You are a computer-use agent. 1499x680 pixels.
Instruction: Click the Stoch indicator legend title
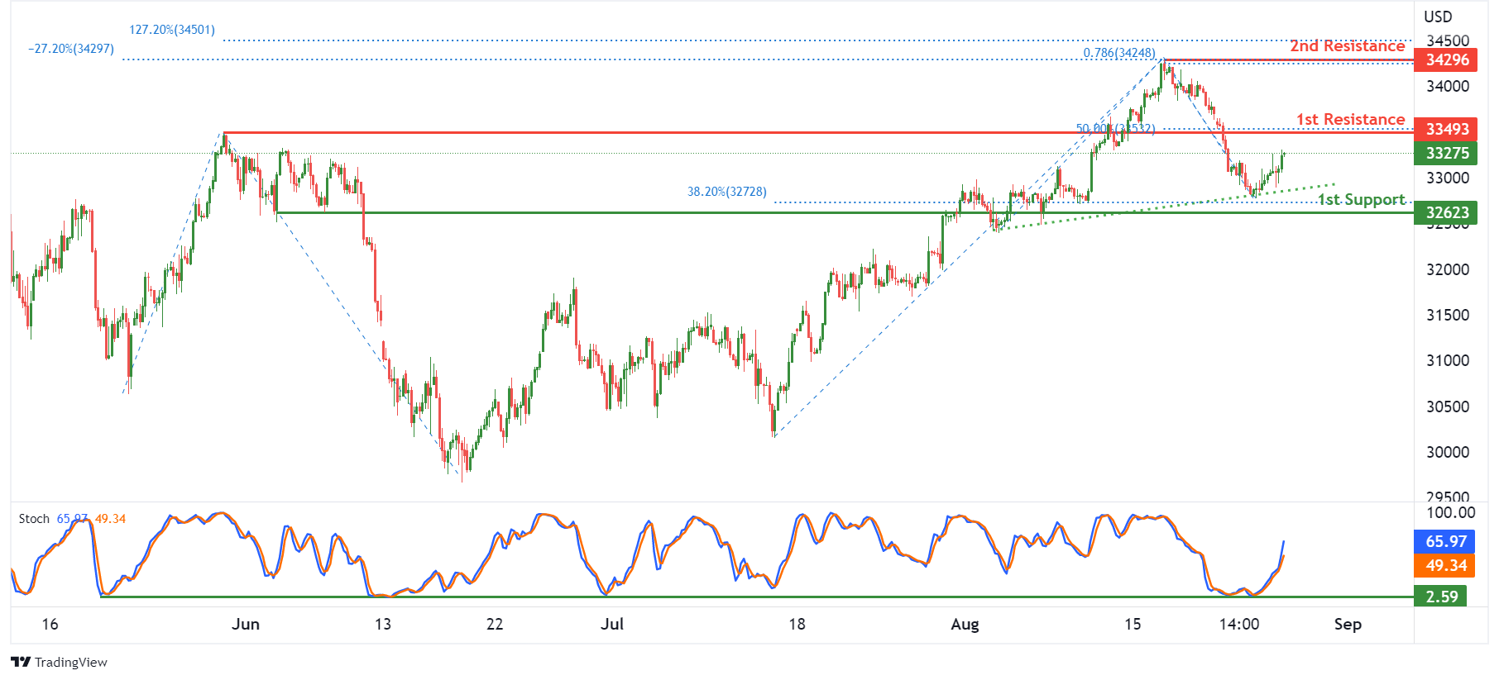[x=34, y=519]
